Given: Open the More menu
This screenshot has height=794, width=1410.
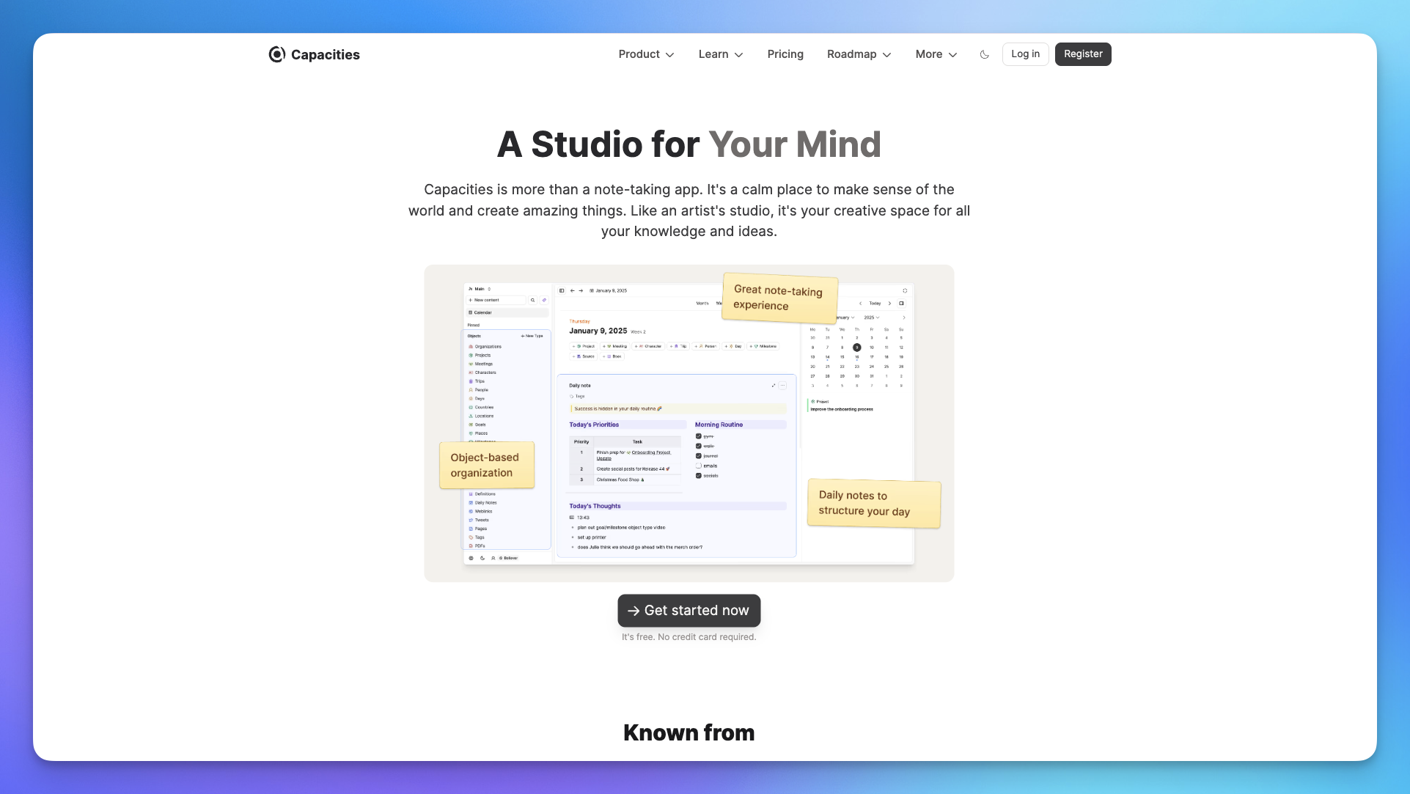Looking at the screenshot, I should coord(936,54).
